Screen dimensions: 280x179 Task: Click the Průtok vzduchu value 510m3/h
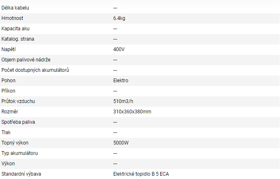click(x=123, y=101)
